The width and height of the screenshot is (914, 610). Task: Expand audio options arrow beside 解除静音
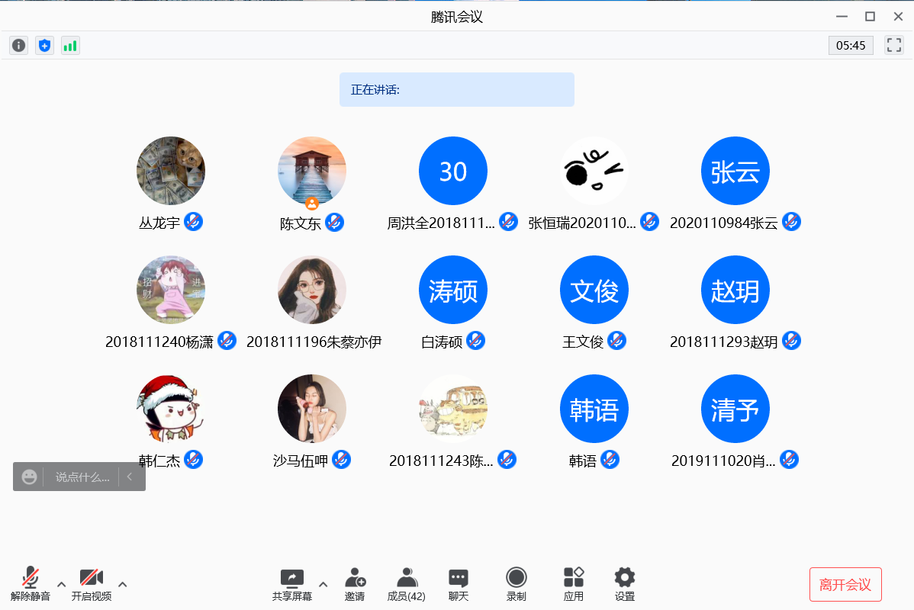point(62,585)
